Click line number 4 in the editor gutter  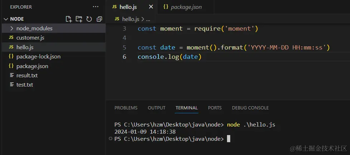pyautogui.click(x=124, y=38)
